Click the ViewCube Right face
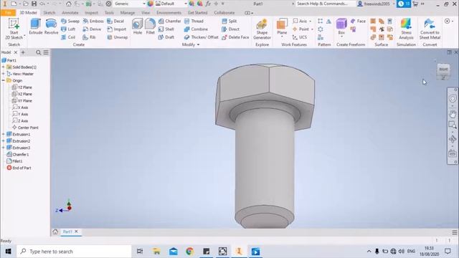Screen dimensions: 459x258 [x=443, y=70]
